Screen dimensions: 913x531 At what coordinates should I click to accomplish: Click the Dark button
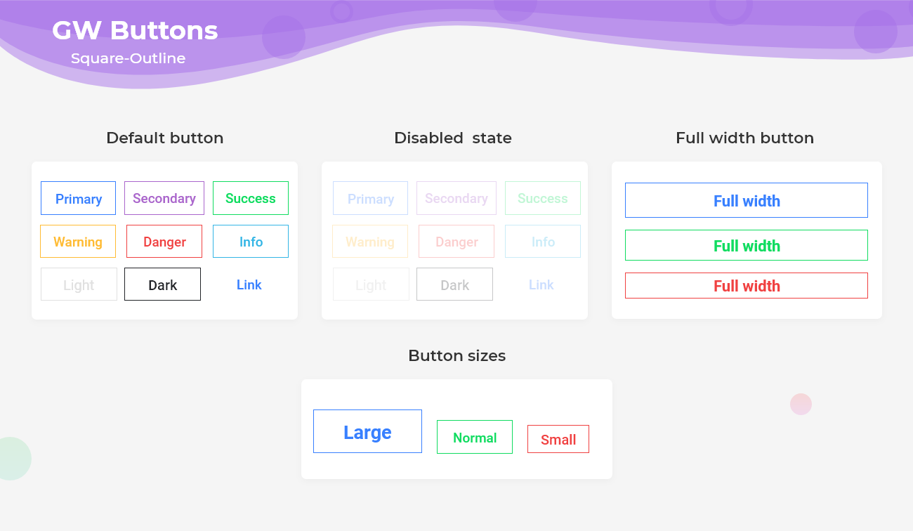[x=162, y=284]
